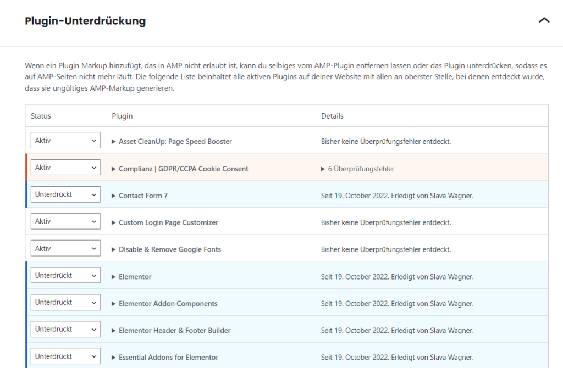Image resolution: width=563 pixels, height=368 pixels.
Task: Open status dropdown for Custom Login Page Customizer
Action: 66,221
